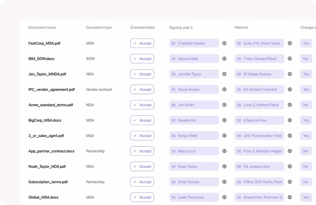This screenshot has height=205, width=316.
Task: Open the Acme_standard_terms.pdf document
Action: tap(51, 105)
